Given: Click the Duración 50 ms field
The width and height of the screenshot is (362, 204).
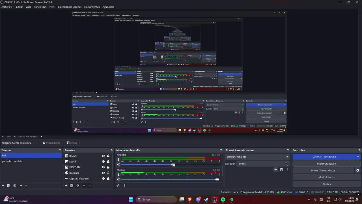Looking at the screenshot, I should click(x=261, y=164).
